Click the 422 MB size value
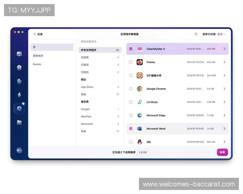 [211, 62]
